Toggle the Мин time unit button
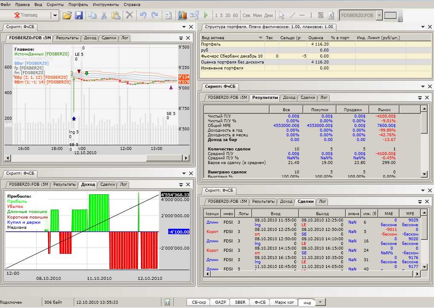This screenshot has width=434, height=308. click(x=257, y=15)
